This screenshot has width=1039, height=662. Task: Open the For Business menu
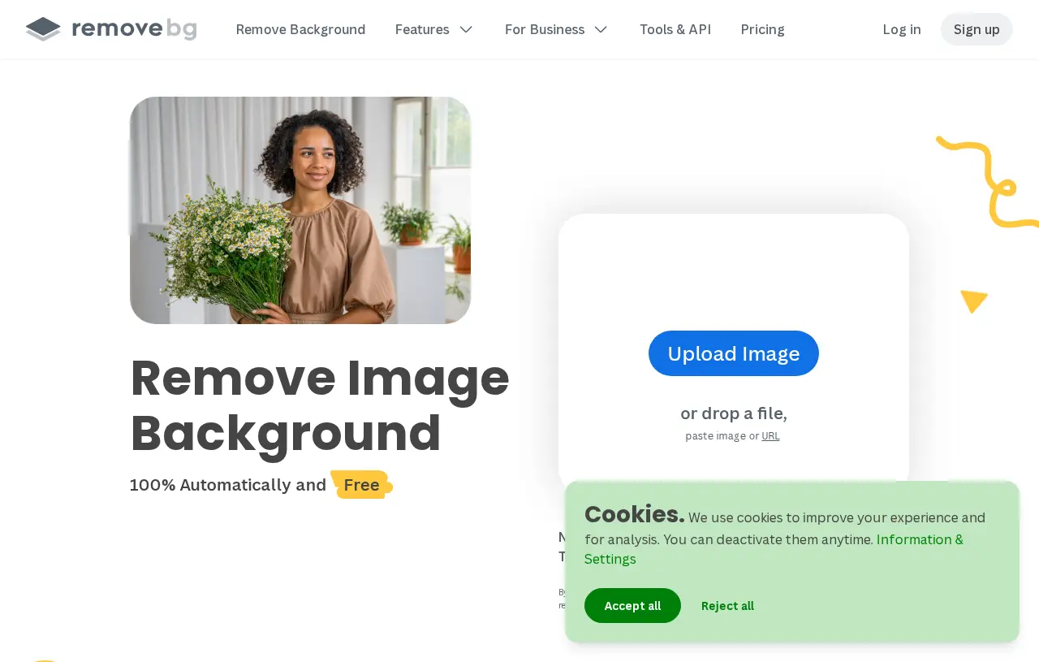tap(556, 29)
